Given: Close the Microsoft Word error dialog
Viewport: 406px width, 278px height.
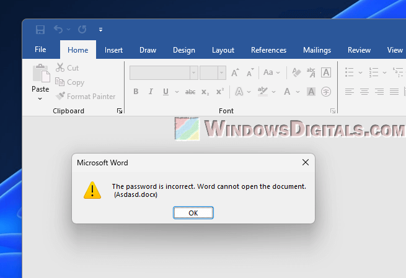Looking at the screenshot, I should (x=306, y=162).
